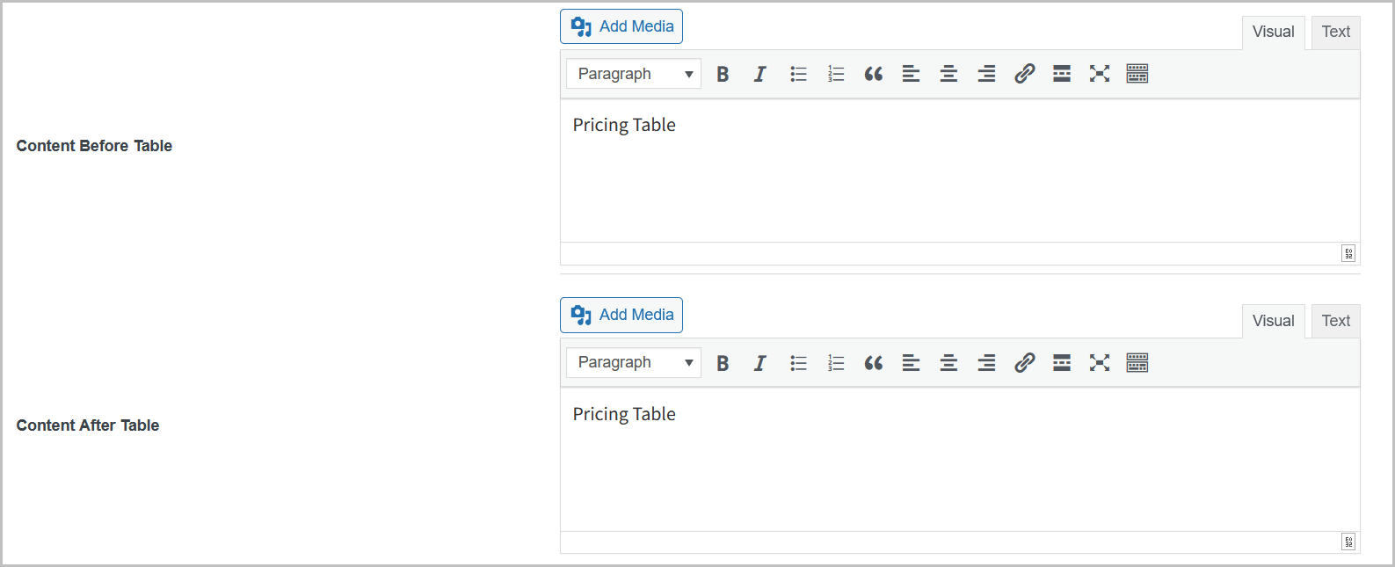Center align text in the bottom editor
The height and width of the screenshot is (567, 1395).
point(948,362)
